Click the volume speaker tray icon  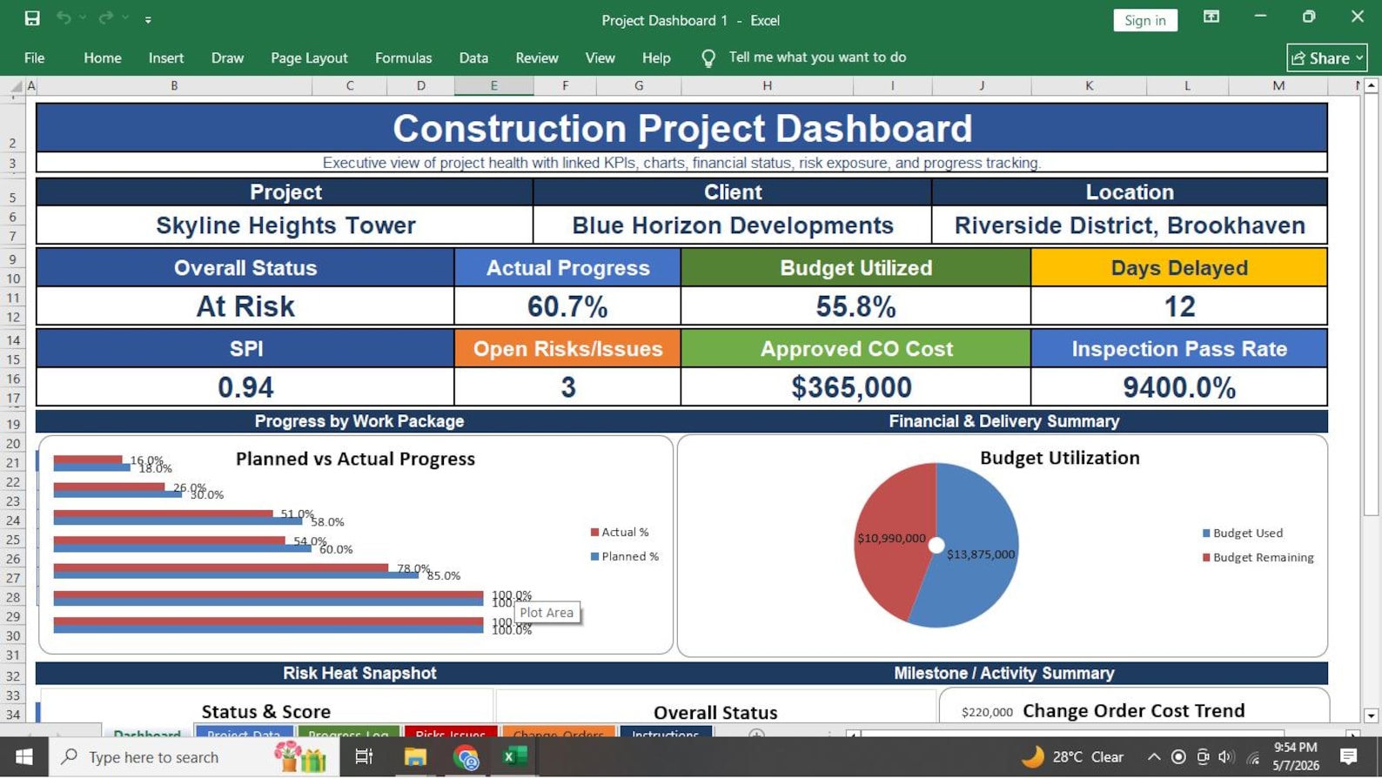tap(1226, 757)
